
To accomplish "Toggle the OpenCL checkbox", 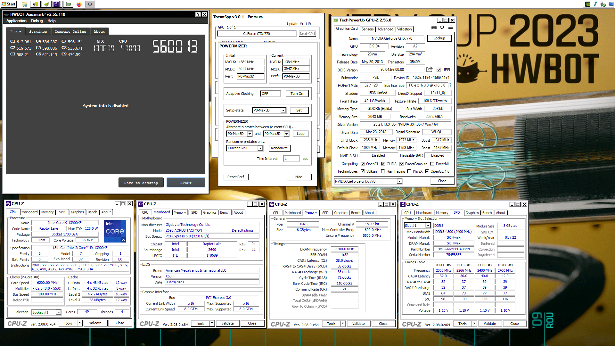I will [363, 164].
